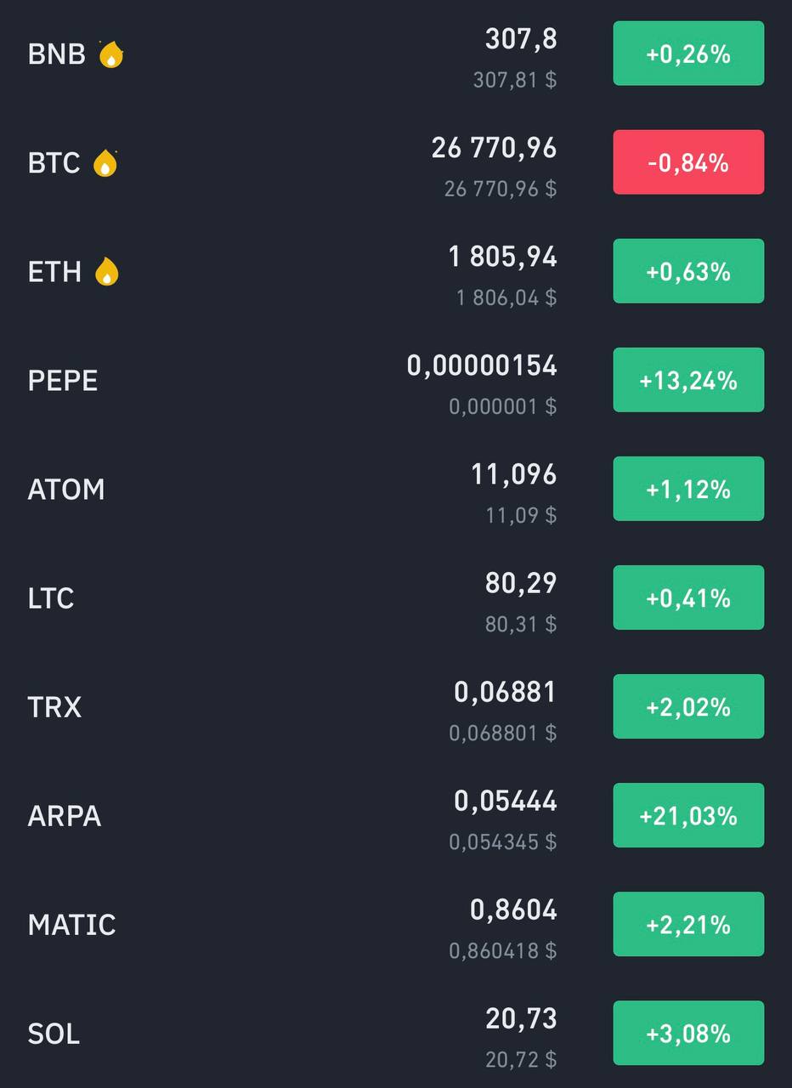Image resolution: width=792 pixels, height=1088 pixels.
Task: Select the ARPA +21,03% badge
Action: pyautogui.click(x=688, y=815)
